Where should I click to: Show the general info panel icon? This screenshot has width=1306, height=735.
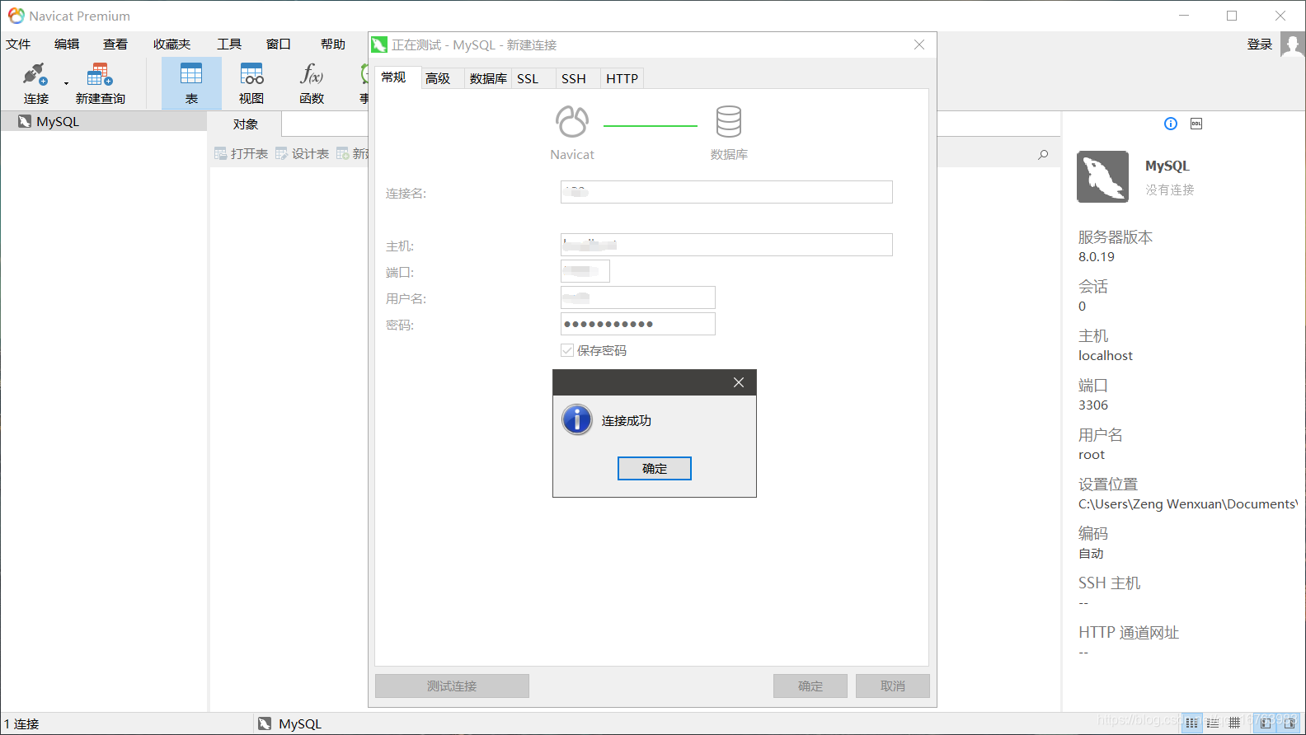pyautogui.click(x=1171, y=124)
